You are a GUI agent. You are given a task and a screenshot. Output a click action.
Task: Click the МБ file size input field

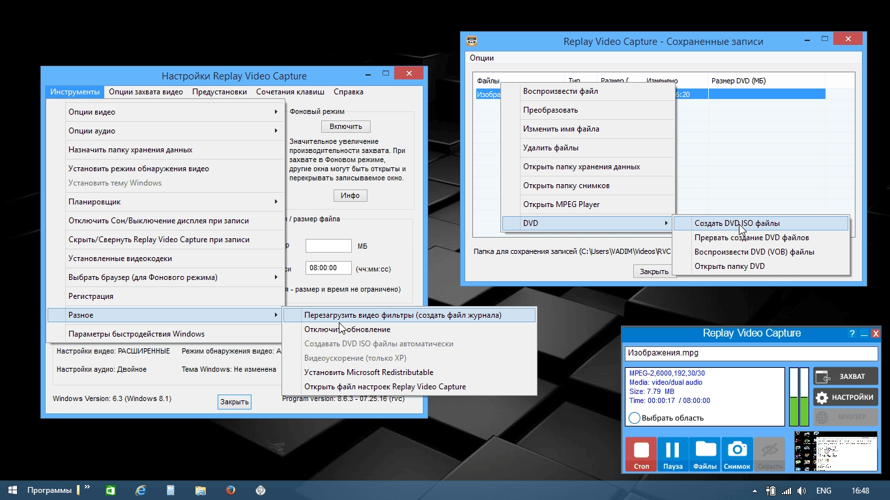(328, 246)
